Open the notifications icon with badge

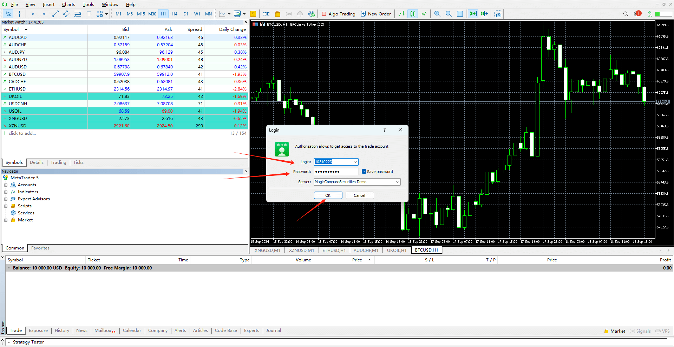tap(637, 14)
